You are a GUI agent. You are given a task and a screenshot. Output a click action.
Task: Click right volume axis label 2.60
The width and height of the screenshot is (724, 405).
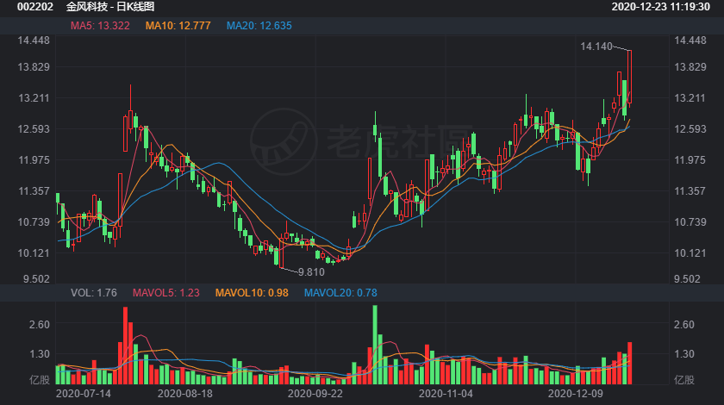click(x=684, y=325)
